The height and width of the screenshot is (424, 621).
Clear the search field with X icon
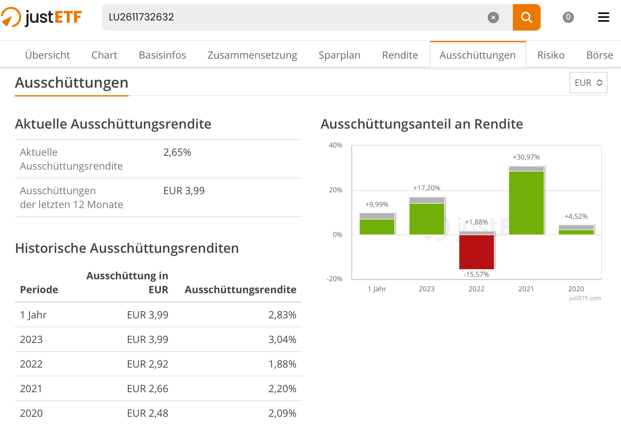493,17
